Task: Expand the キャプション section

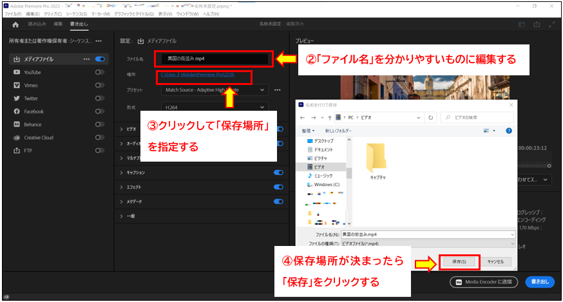Action: coord(121,173)
